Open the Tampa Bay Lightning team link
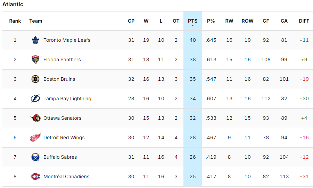313x188 pixels. pos(67,99)
